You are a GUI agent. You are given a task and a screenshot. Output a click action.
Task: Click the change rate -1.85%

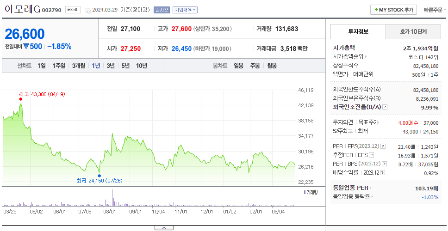(59, 47)
